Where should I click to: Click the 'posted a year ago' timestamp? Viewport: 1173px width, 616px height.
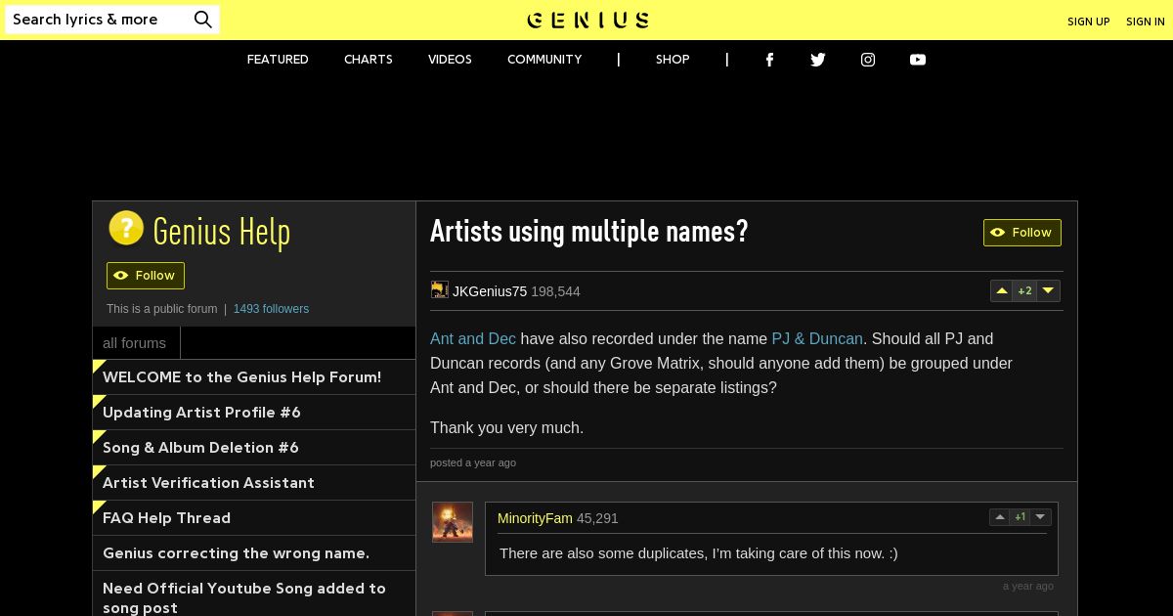473,462
